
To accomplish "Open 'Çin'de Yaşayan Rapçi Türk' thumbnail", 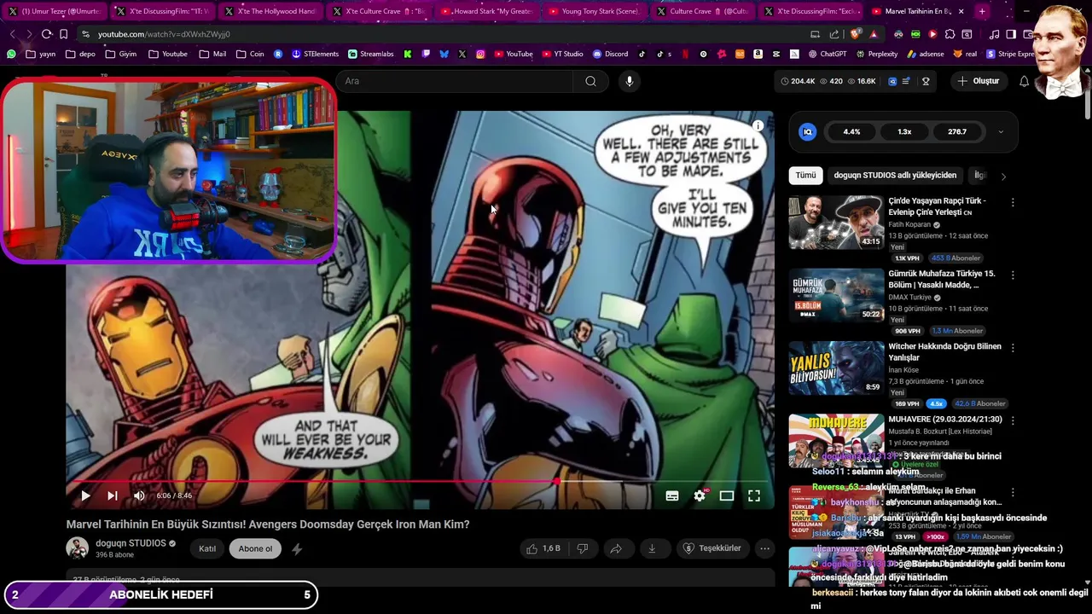I will [x=836, y=222].
